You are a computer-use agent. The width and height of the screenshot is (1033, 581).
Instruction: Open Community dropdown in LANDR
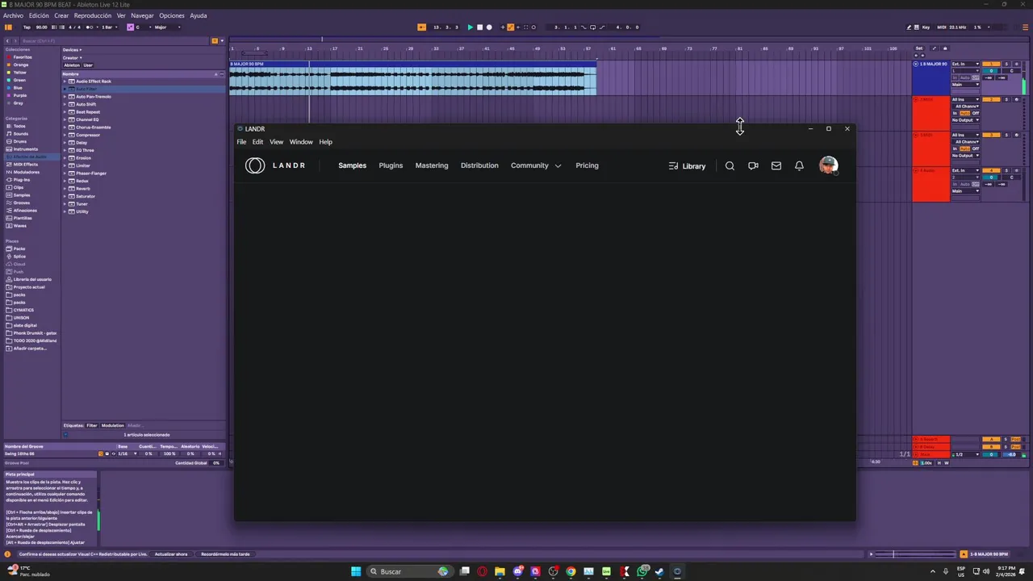coord(536,165)
